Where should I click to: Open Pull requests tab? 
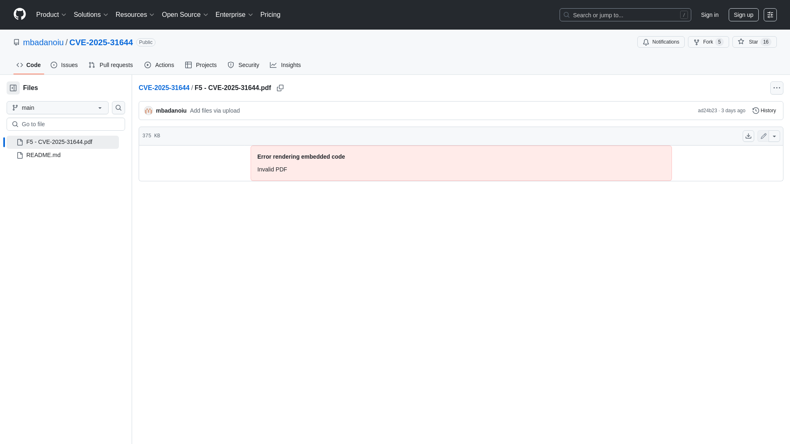pyautogui.click(x=111, y=65)
